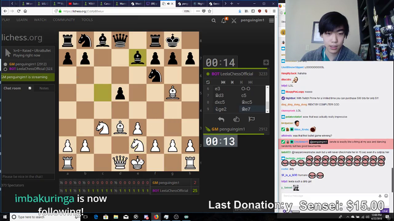Open Firefox from the taskbar
The height and width of the screenshot is (221, 394).
tap(156, 217)
